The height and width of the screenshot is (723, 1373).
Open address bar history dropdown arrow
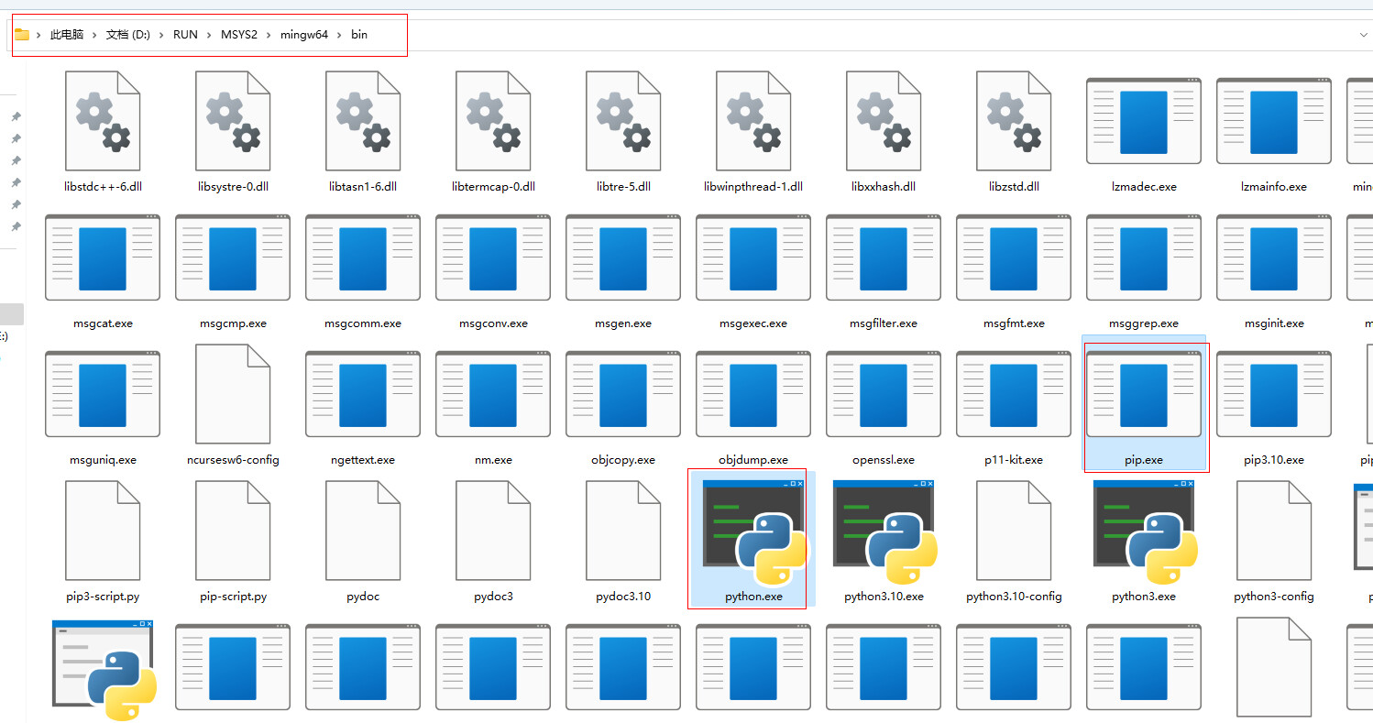(1363, 35)
